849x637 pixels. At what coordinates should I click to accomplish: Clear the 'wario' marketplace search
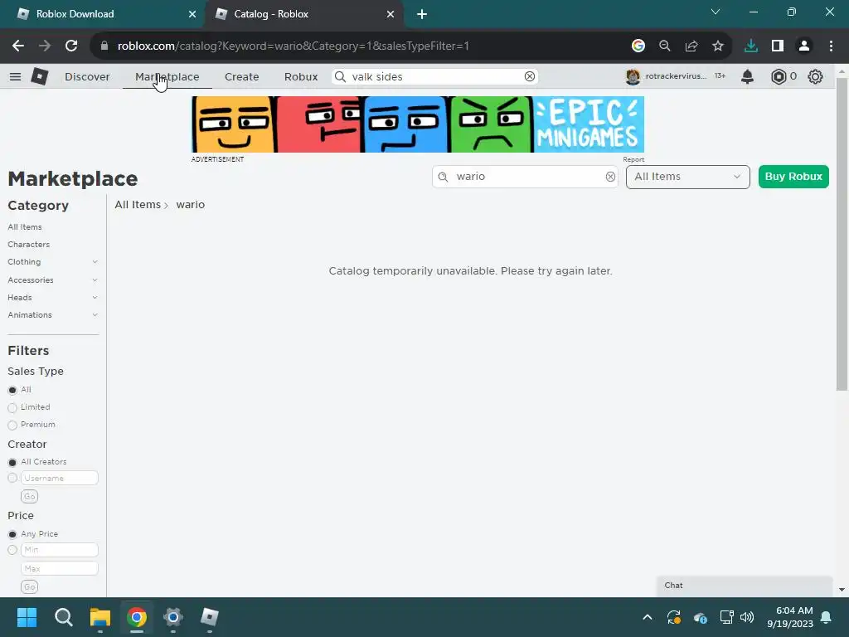[x=610, y=177]
